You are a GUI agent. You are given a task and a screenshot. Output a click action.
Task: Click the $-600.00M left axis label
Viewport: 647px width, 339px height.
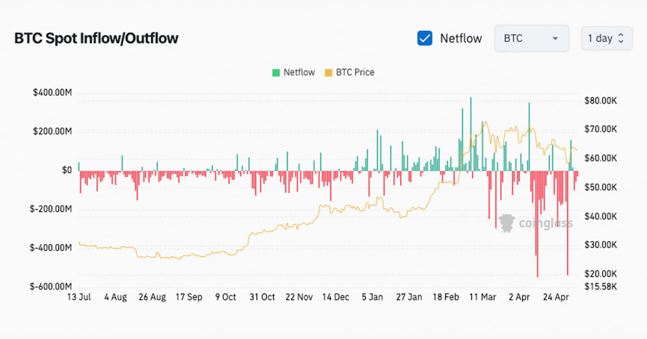(51, 286)
